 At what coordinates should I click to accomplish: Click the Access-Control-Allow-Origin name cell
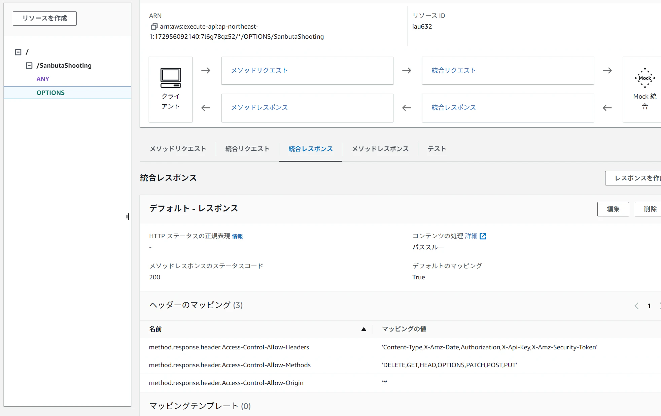[x=226, y=383]
